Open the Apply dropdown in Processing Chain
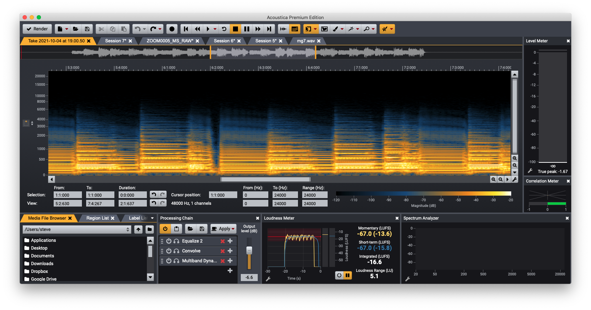Screen dimensions: 591x310 tap(233, 229)
